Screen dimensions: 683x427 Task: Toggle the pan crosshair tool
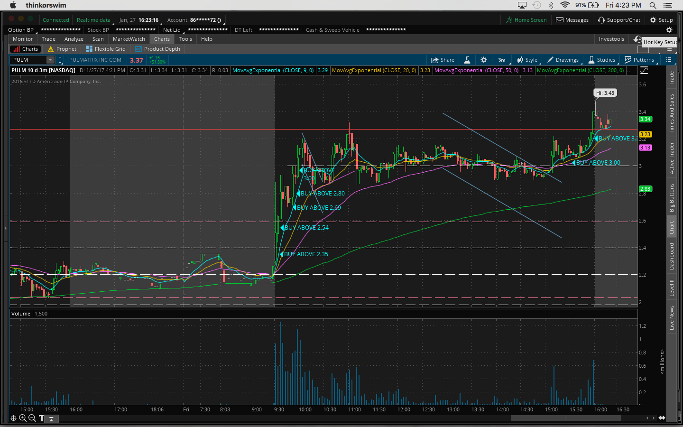(13, 418)
